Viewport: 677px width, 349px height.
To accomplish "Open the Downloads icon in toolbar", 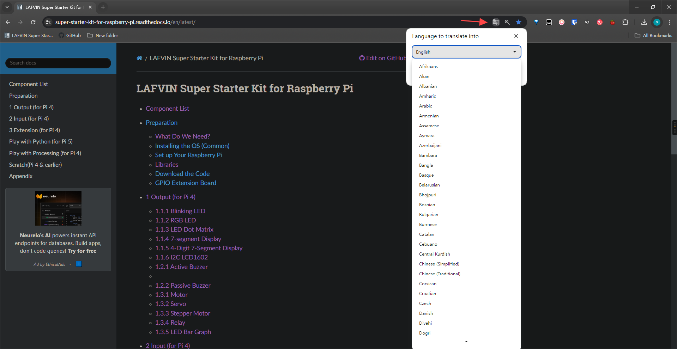I will 644,22.
